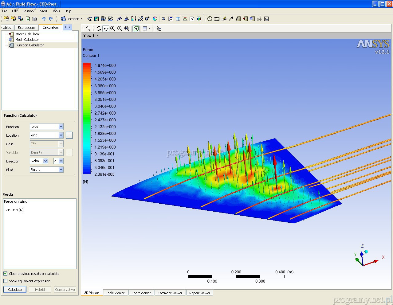The image size is (393, 305).
Task: Open the Session menu
Action: click(28, 11)
